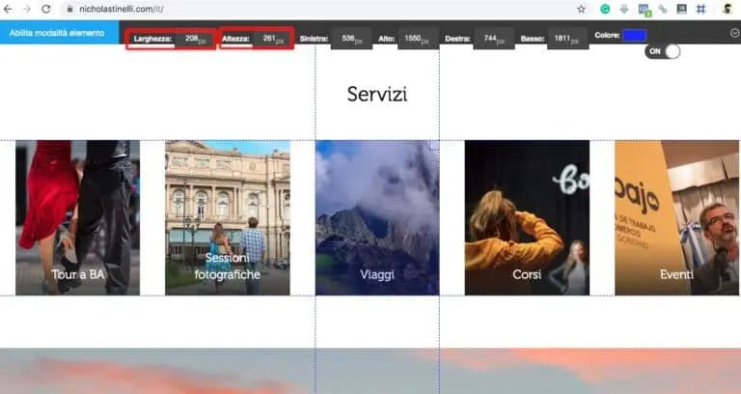Click the blue grid ruler extension icon
Image resolution: width=741 pixels, height=394 pixels.
coord(700,9)
